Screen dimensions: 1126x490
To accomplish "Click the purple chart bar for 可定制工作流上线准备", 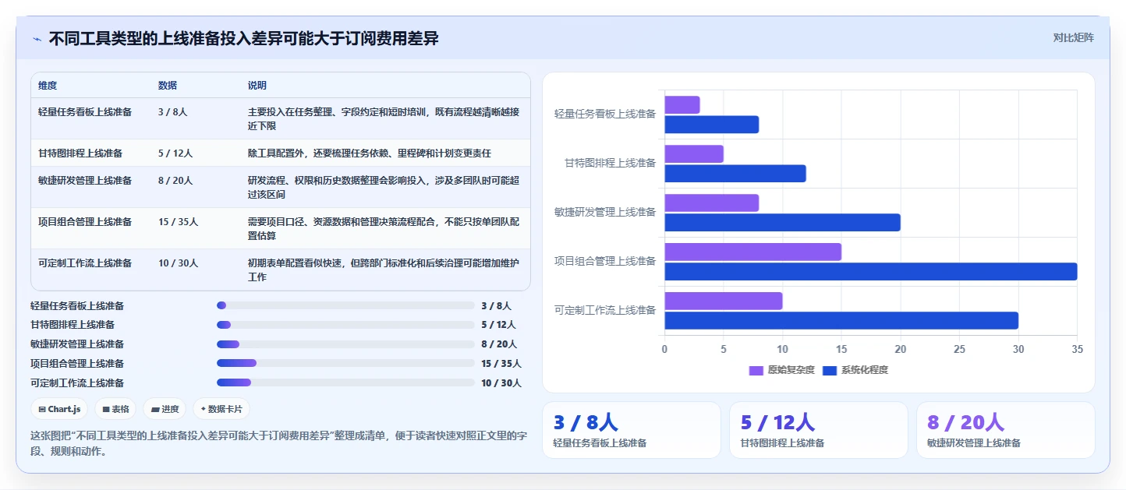I will 723,301.
